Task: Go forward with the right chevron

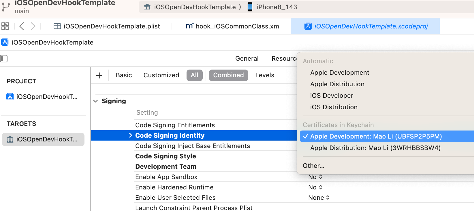Action: (33, 26)
